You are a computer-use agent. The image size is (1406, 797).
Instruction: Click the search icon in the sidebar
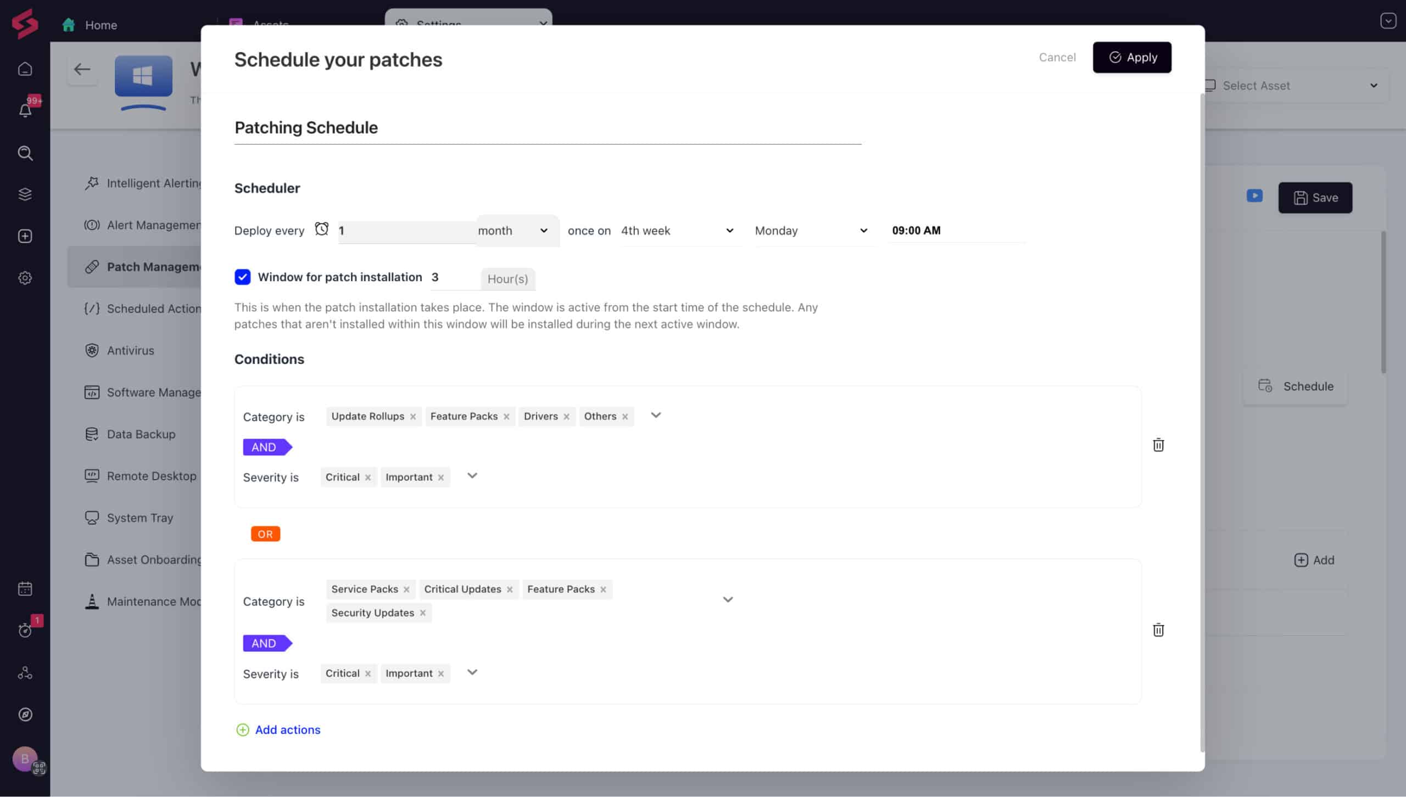[x=25, y=154]
